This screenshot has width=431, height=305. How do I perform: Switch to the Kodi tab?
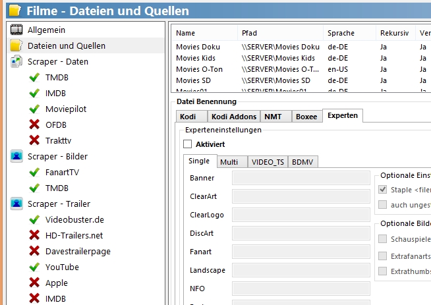(x=192, y=117)
